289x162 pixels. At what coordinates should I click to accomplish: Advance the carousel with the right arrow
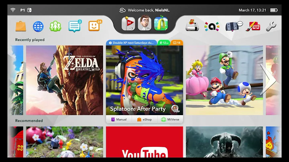tap(268, 80)
